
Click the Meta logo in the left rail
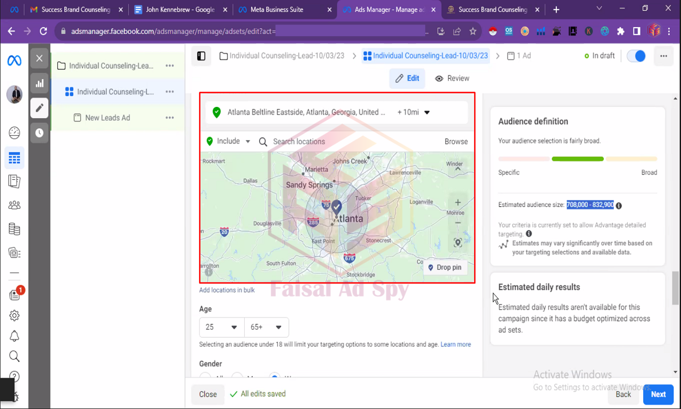pyautogui.click(x=14, y=60)
